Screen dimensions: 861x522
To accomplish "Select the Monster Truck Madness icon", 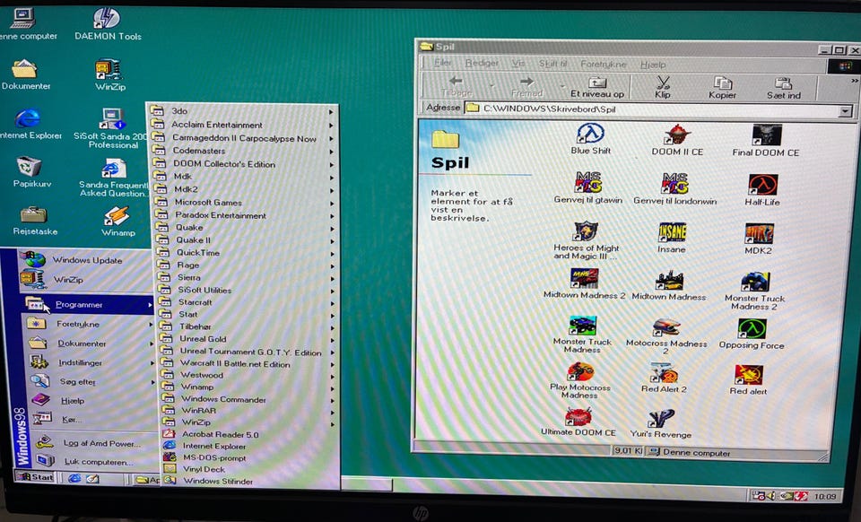I will pos(582,335).
